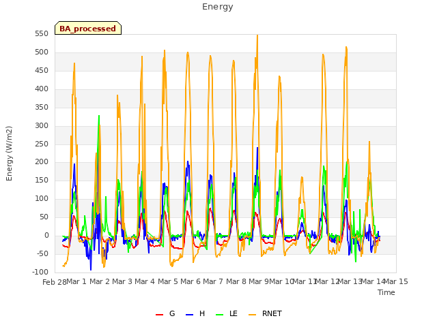This screenshot has height=327, width=437.
Task: Click the 100 y-axis tick label
Action: 42,198
